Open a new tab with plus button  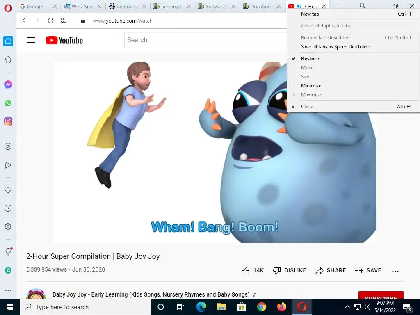(x=336, y=6)
